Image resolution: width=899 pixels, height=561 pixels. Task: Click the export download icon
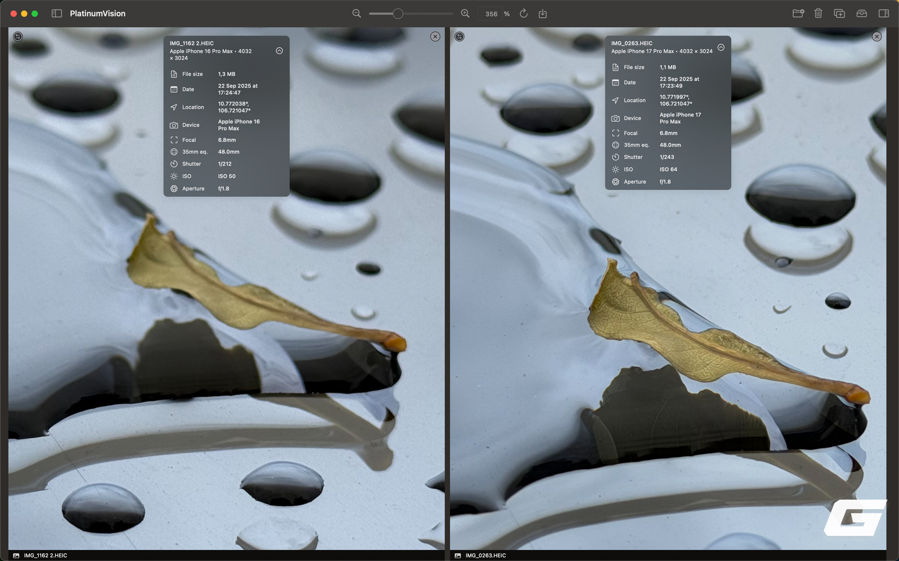click(543, 14)
